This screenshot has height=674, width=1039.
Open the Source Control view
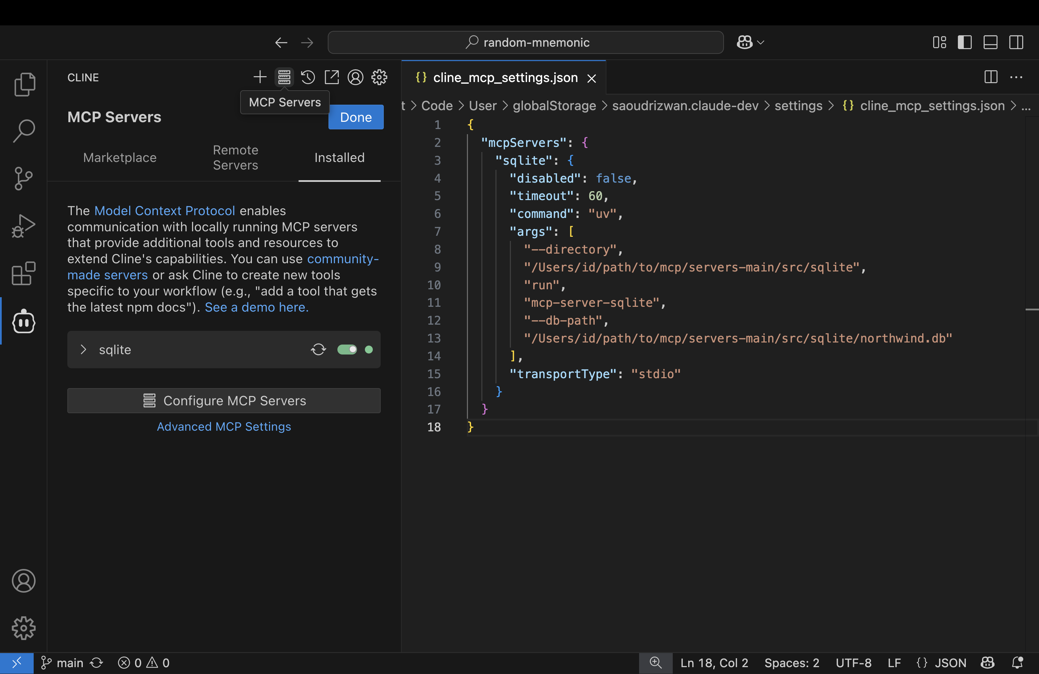(x=24, y=178)
